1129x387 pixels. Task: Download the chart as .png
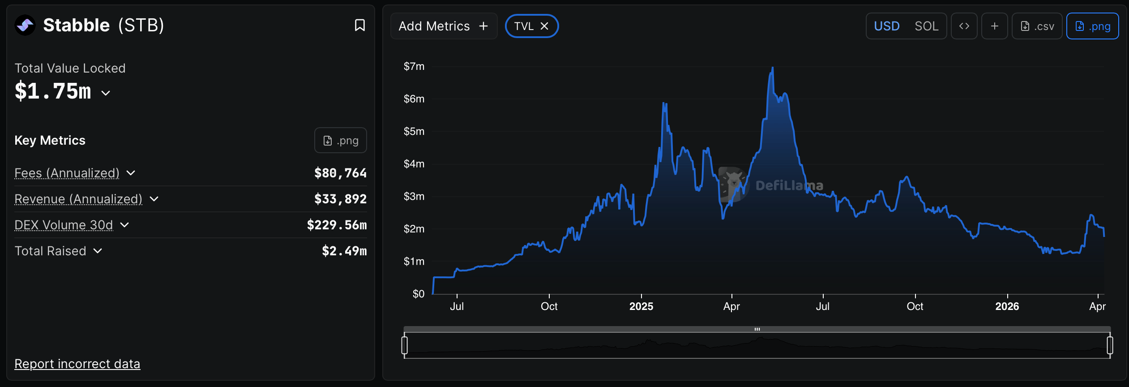pyautogui.click(x=1092, y=26)
